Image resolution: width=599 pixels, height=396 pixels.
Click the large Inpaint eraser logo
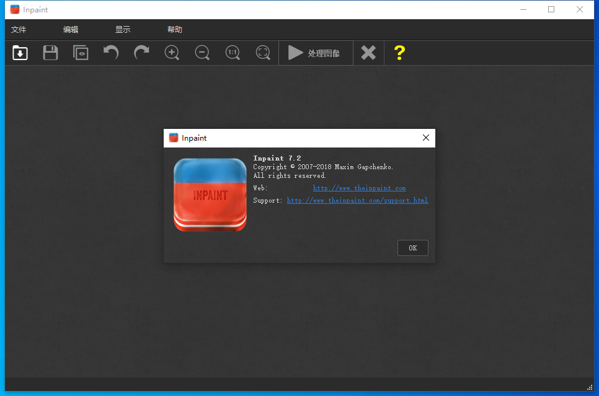210,195
